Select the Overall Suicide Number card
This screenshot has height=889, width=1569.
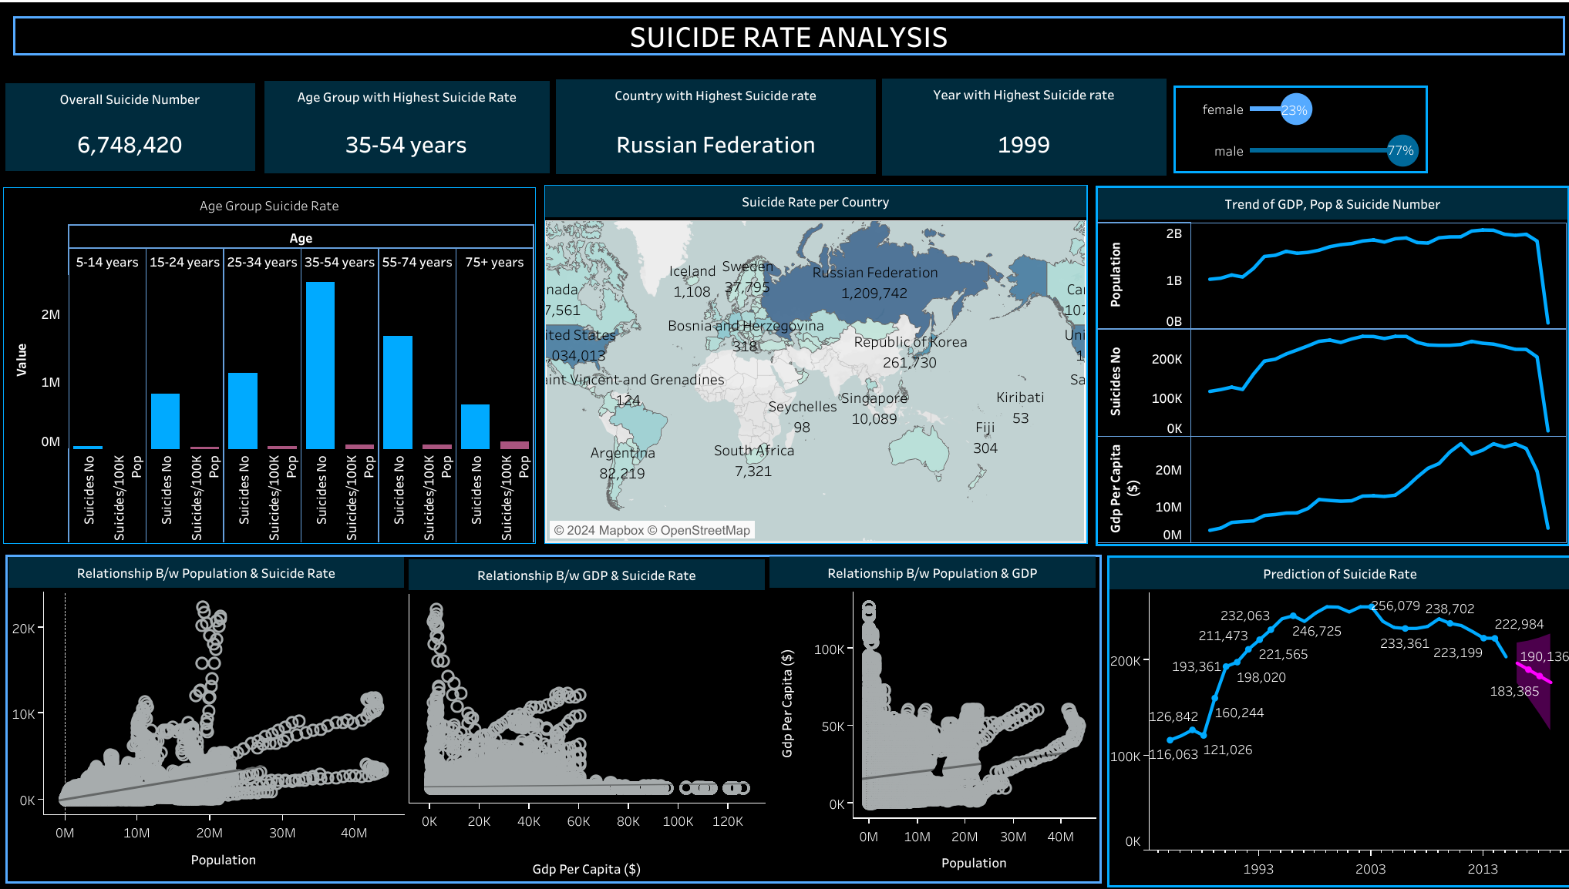pyautogui.click(x=130, y=126)
